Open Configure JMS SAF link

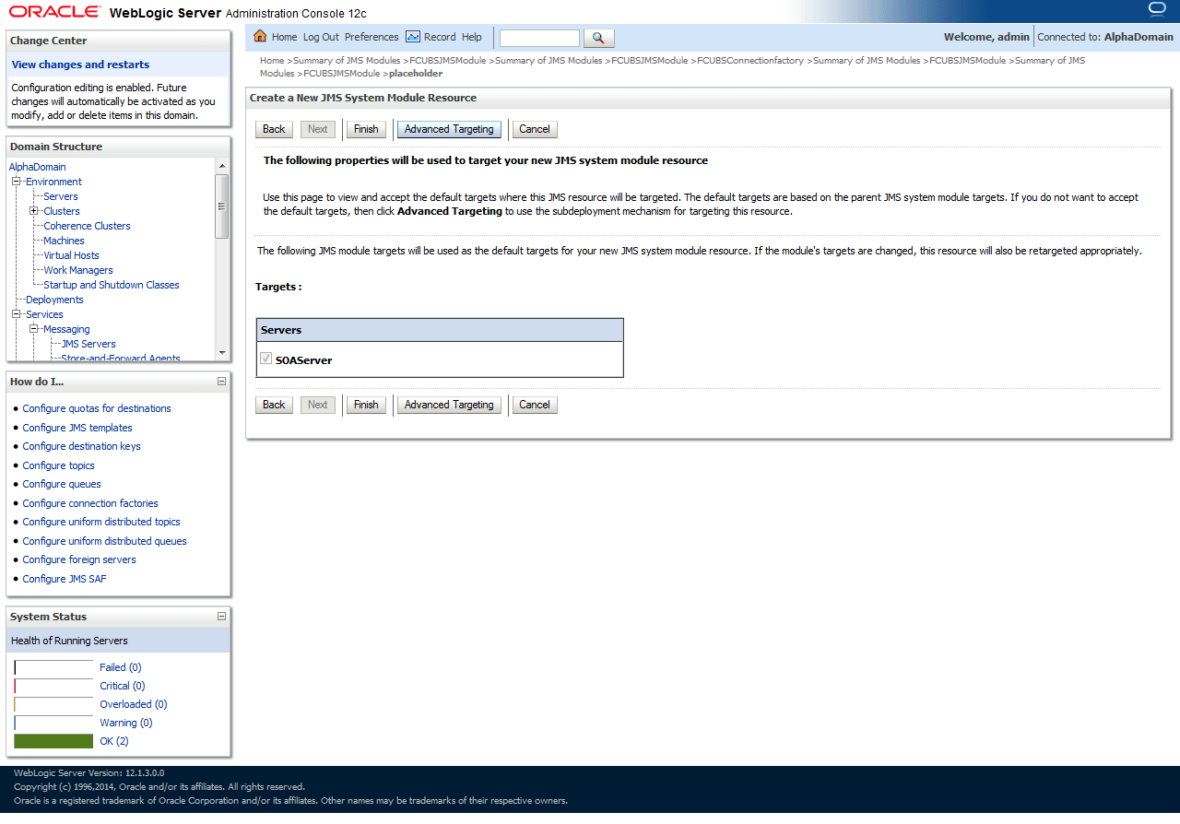[65, 579]
